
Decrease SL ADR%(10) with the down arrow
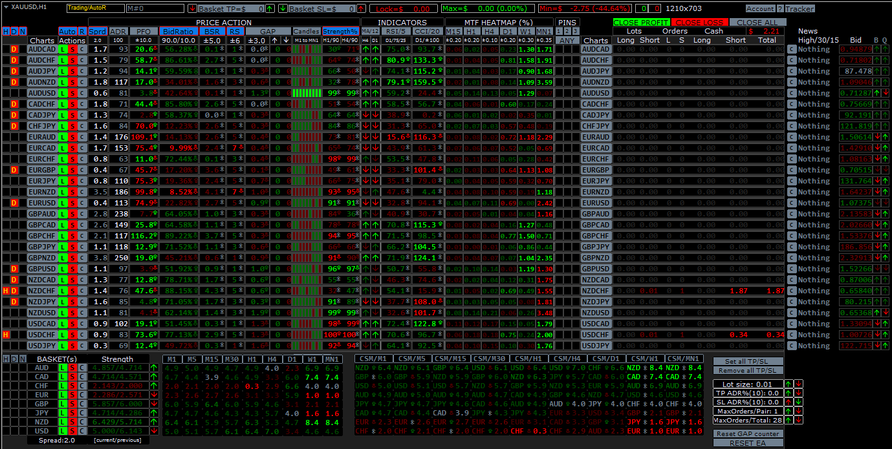799,402
